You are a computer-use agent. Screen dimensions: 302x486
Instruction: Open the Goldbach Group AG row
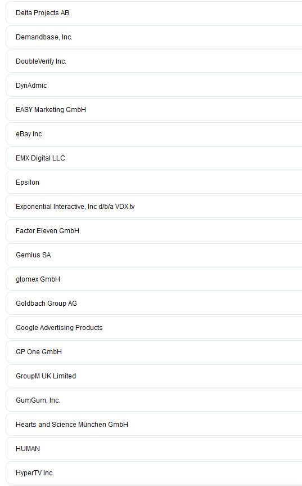tap(154, 303)
